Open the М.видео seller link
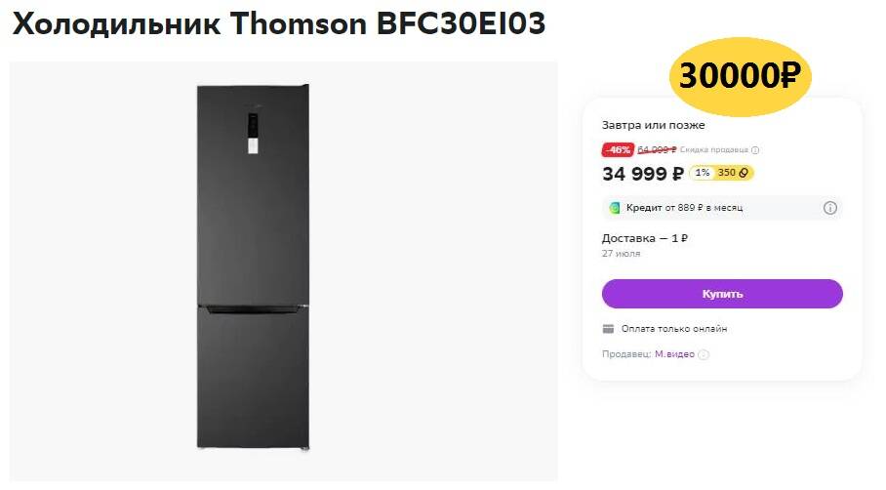 point(674,354)
